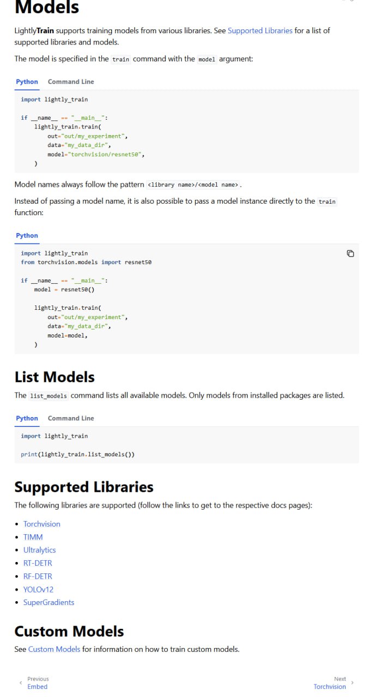Select Python tab above resnet50 import example
Image resolution: width=365 pixels, height=697 pixels.
[27, 236]
